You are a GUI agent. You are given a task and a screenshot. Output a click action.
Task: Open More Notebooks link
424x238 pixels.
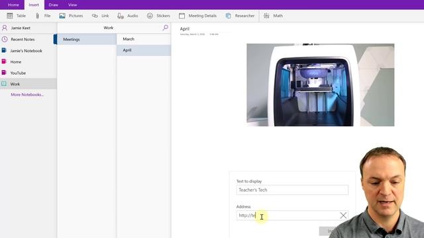pos(27,95)
